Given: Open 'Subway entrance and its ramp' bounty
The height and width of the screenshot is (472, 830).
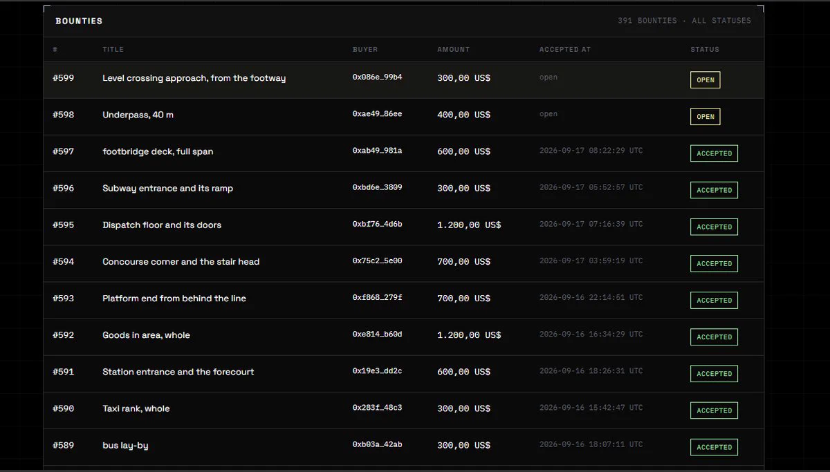Looking at the screenshot, I should 167,188.
